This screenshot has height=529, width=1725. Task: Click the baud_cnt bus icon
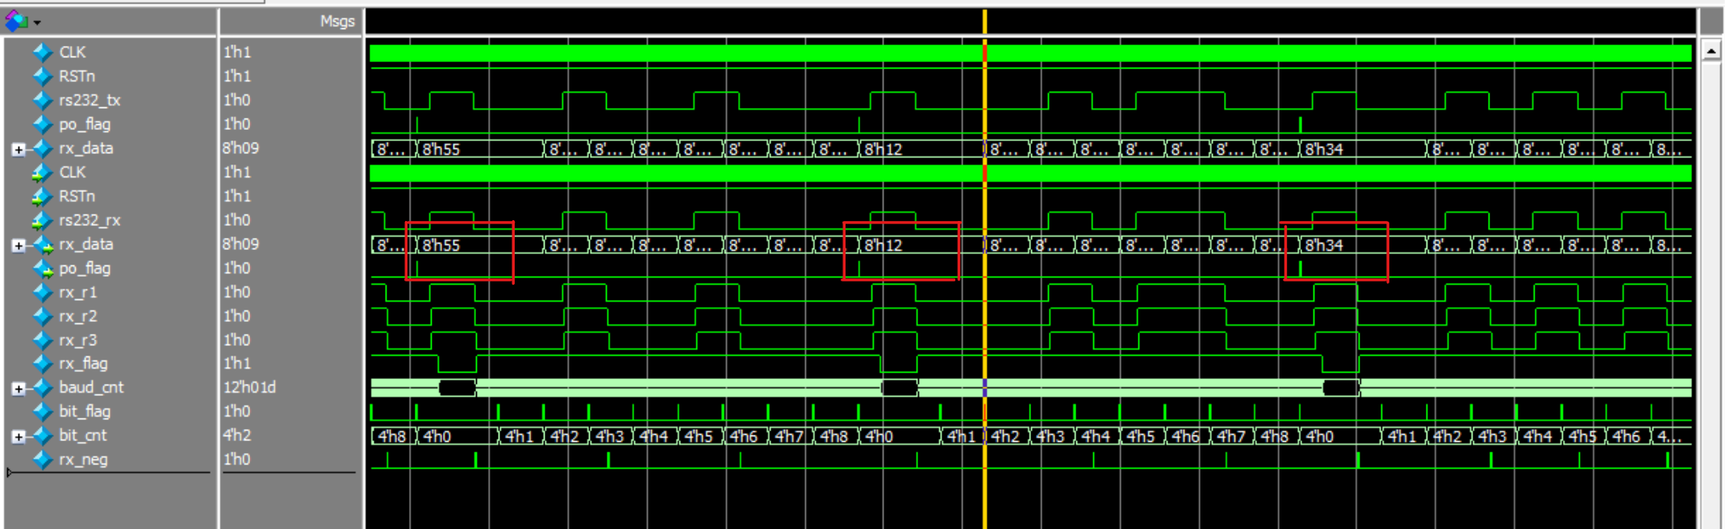click(x=43, y=388)
